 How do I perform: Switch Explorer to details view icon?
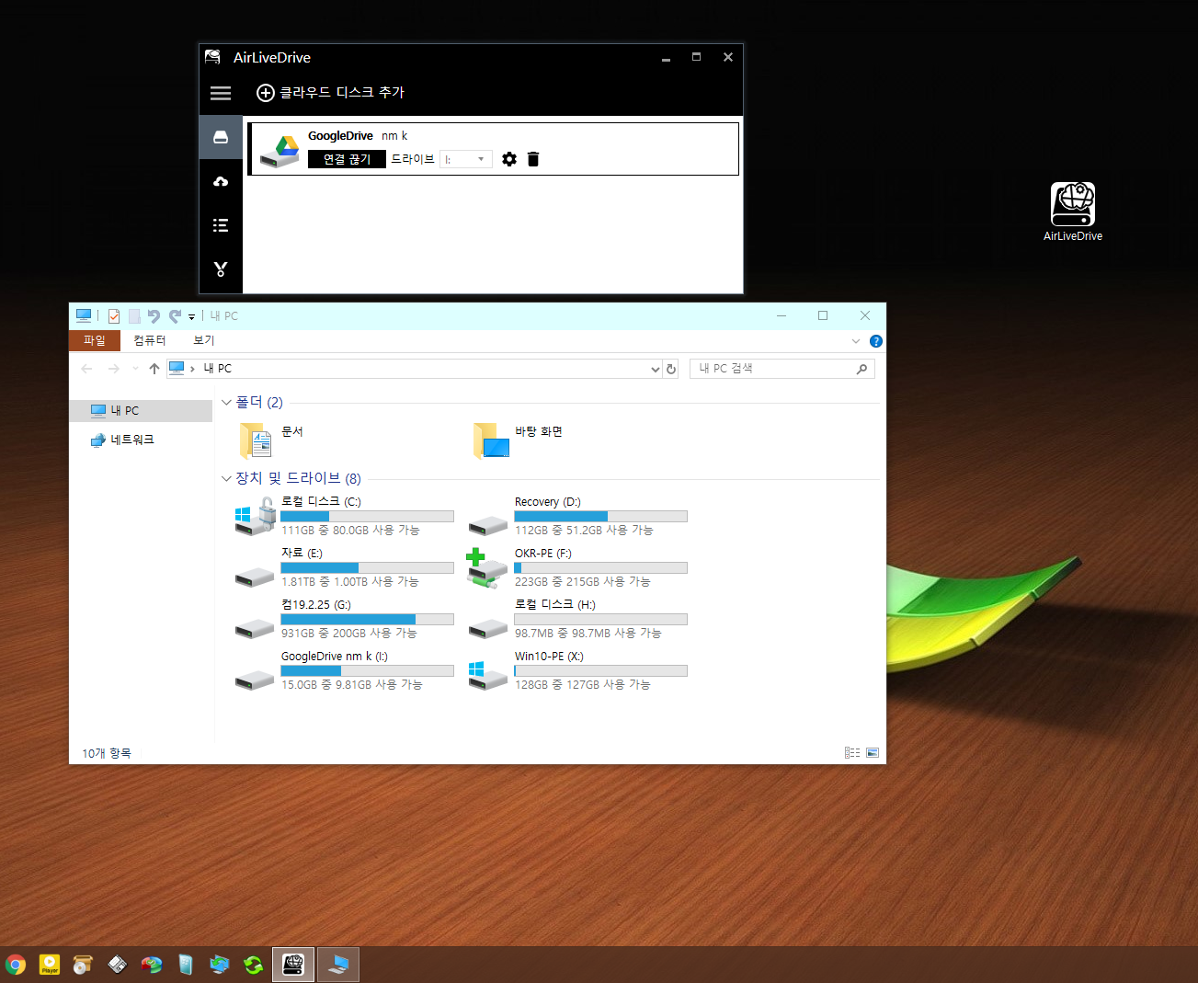click(x=852, y=752)
